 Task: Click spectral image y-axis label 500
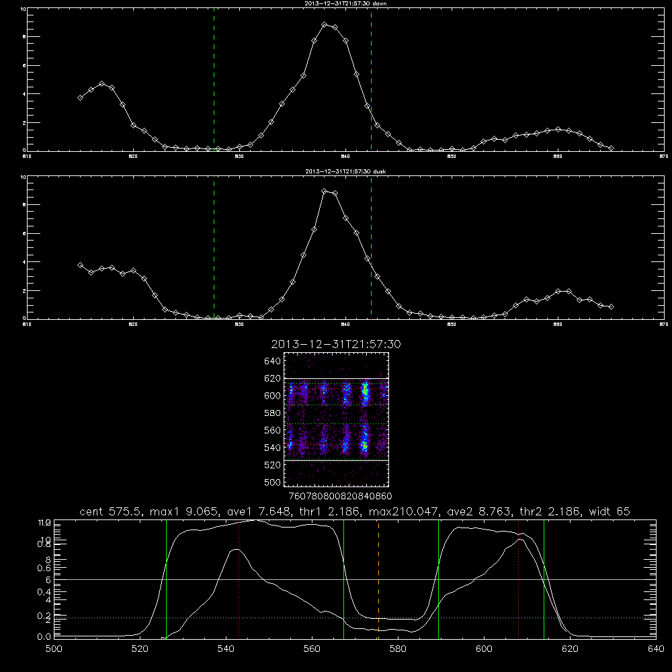[x=272, y=482]
